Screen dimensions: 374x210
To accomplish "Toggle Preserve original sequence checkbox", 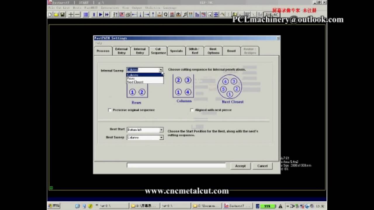I will [110, 110].
